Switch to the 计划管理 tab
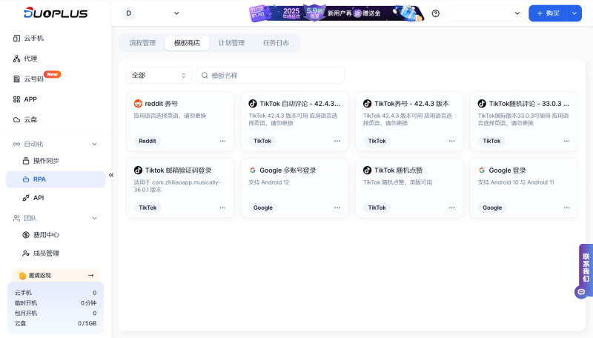The height and width of the screenshot is (338, 593). point(231,43)
